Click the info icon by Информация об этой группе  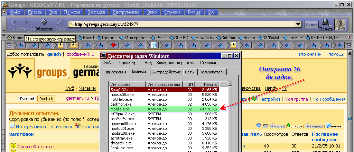click(x=12, y=126)
